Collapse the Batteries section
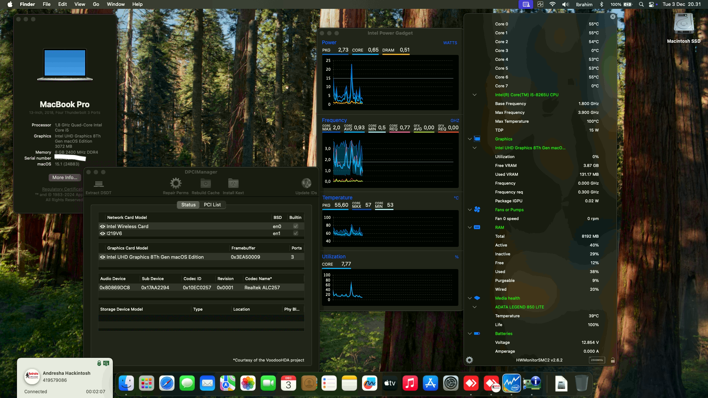The width and height of the screenshot is (708, 398). pos(469,334)
